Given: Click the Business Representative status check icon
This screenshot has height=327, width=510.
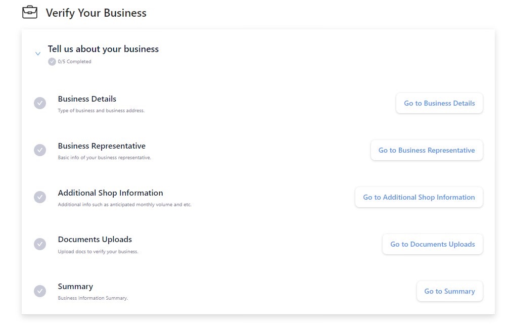Looking at the screenshot, I should (40, 150).
